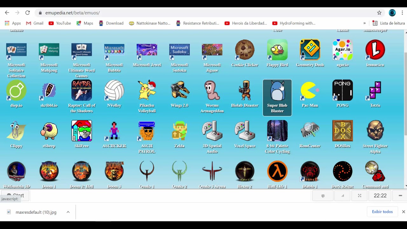Open Biolab Disaster icon
This screenshot has height=229, width=407.
coord(245,91)
